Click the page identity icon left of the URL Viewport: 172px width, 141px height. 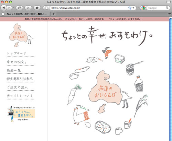pyautogui.click(x=46, y=8)
